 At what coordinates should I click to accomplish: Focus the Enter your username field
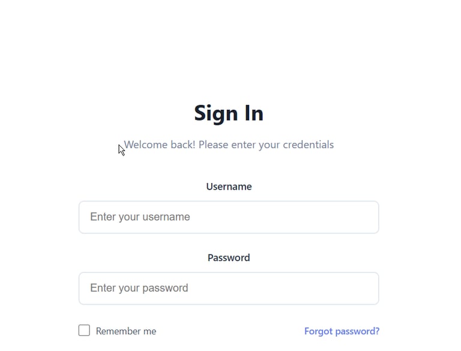coord(229,217)
